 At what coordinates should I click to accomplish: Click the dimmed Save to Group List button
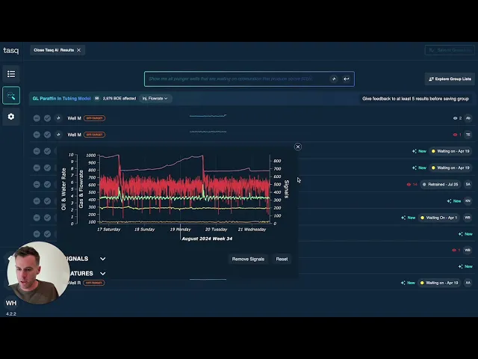click(450, 50)
